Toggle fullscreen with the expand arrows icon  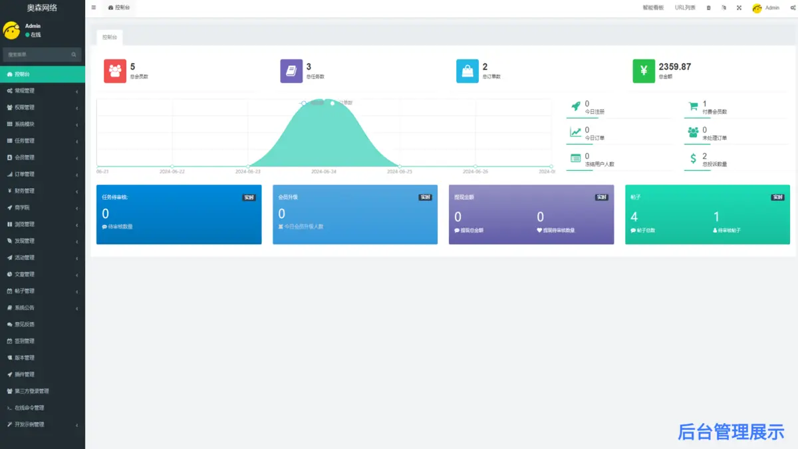(x=739, y=8)
